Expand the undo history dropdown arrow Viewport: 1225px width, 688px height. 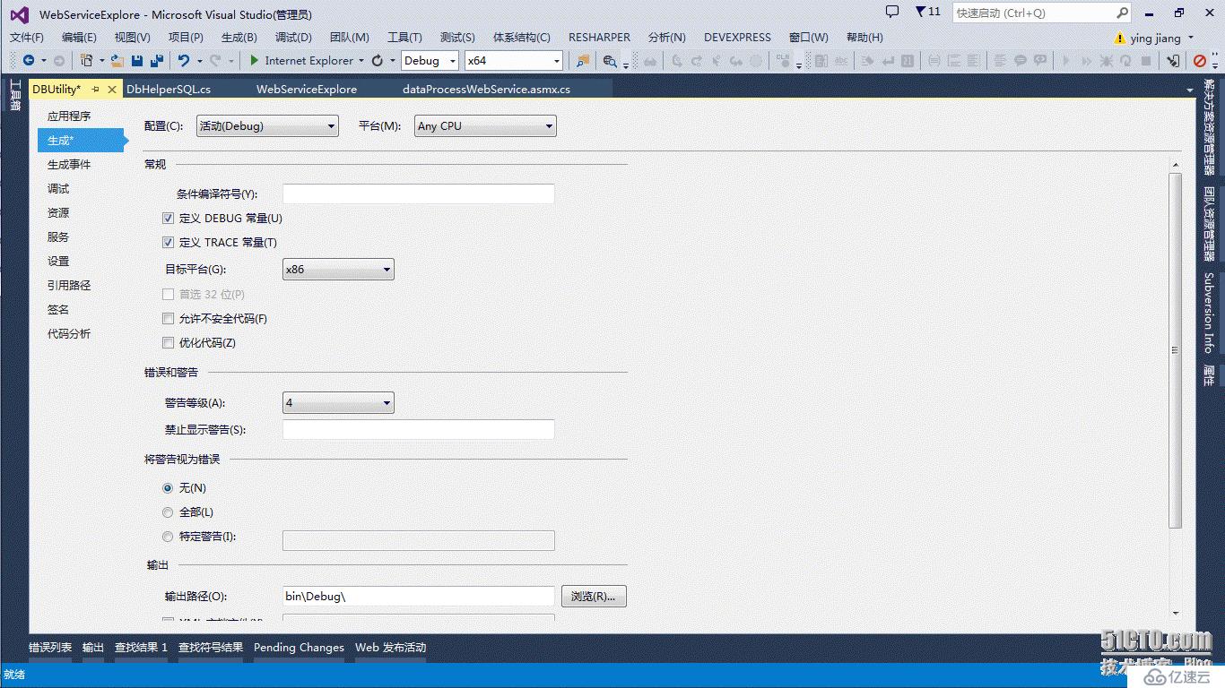click(x=199, y=61)
